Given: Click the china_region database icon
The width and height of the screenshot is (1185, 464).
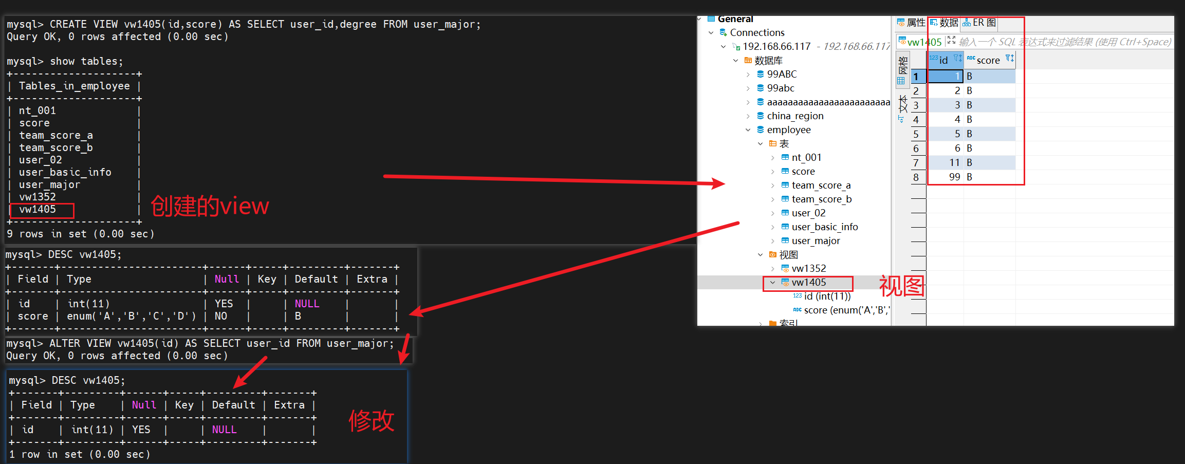Looking at the screenshot, I should coord(761,116).
